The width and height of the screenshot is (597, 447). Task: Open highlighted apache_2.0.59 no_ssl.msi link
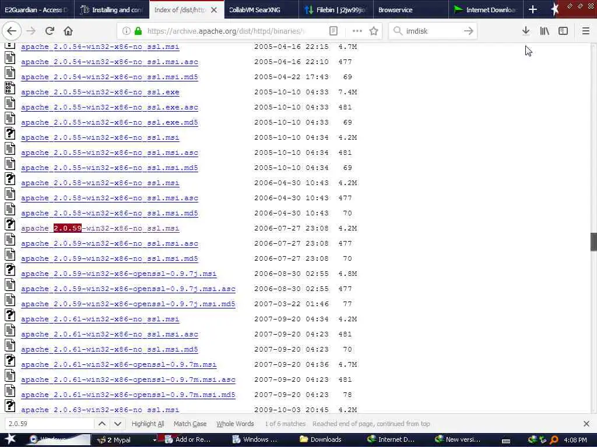100,228
